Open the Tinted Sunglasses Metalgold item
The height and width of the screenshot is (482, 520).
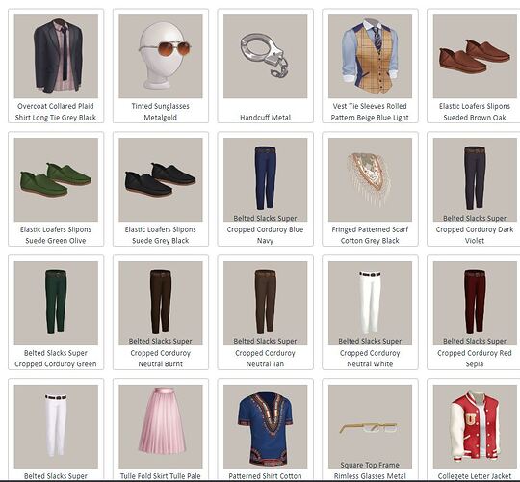(x=161, y=66)
